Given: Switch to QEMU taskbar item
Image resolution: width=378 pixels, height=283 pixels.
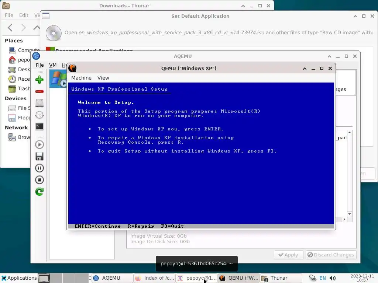Looking at the screenshot, I should tap(239, 278).
